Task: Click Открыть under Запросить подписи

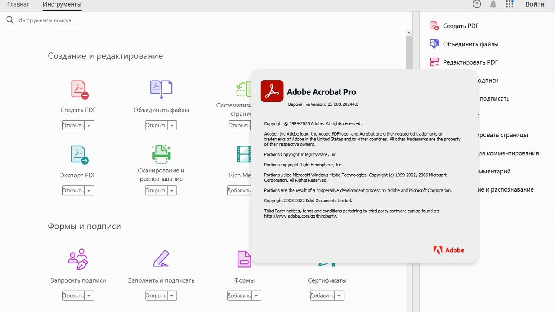Action: 73,296
